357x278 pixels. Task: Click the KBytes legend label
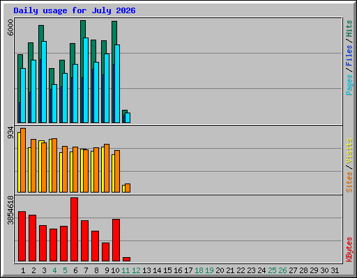click(x=349, y=250)
